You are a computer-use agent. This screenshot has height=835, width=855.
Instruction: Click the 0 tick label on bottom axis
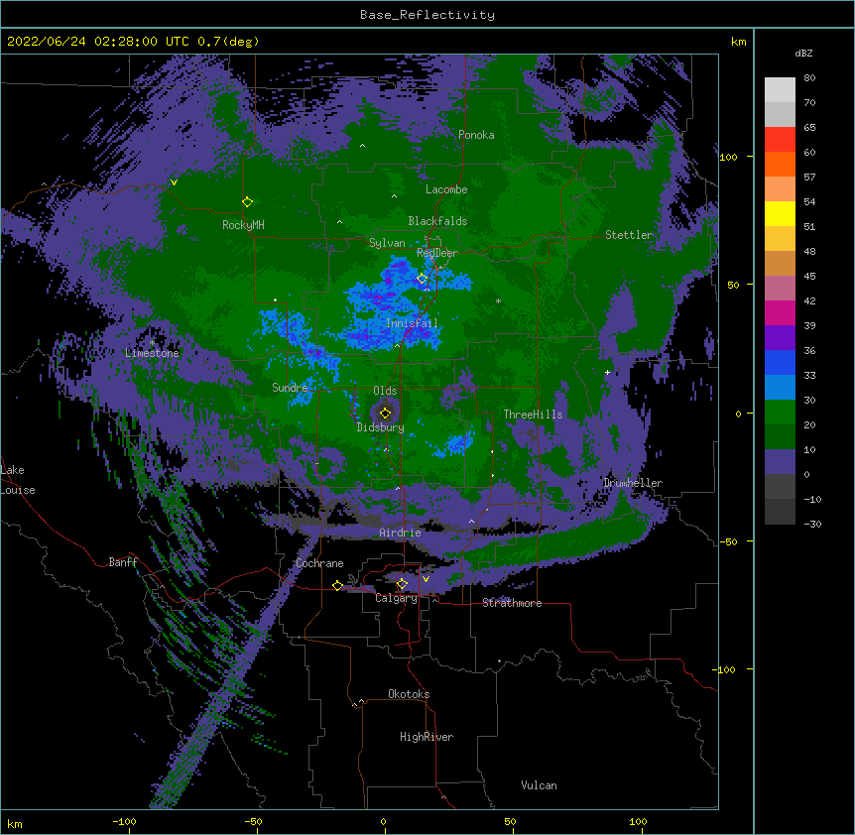(383, 822)
